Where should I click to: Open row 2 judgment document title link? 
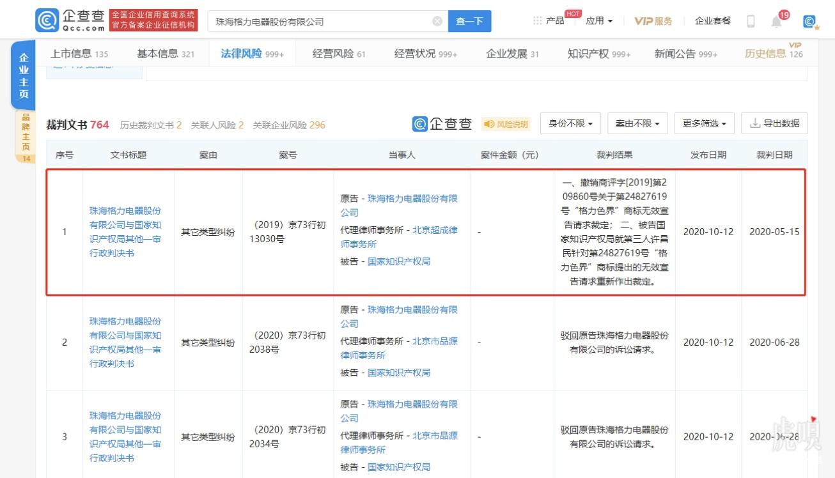pyautogui.click(x=125, y=343)
